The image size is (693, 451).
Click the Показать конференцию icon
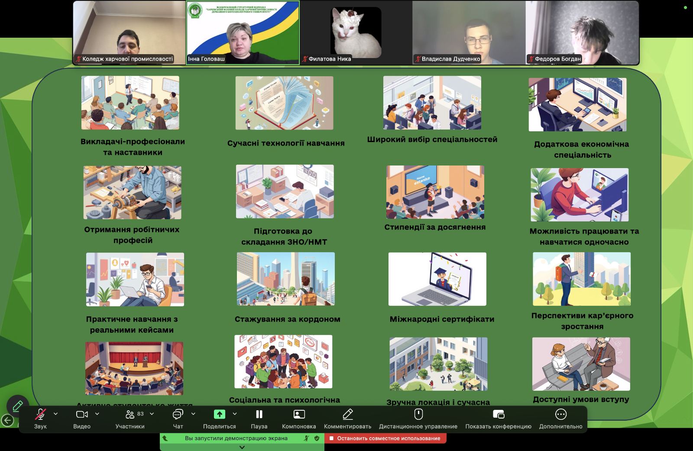498,415
